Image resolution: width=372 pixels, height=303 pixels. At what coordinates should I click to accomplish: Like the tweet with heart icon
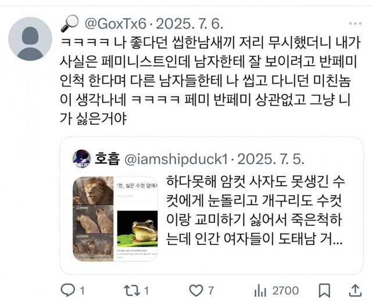point(196,290)
